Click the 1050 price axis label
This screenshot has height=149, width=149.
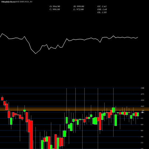click(142, 100)
